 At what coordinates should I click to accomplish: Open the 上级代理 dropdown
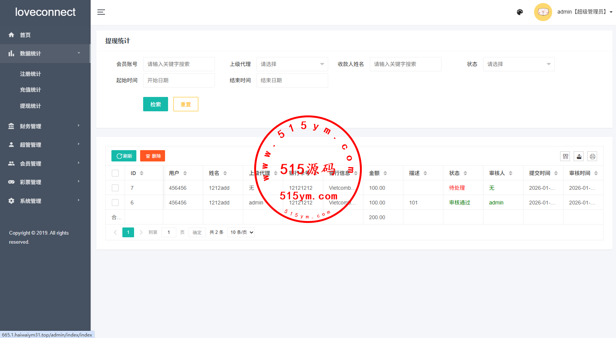292,64
